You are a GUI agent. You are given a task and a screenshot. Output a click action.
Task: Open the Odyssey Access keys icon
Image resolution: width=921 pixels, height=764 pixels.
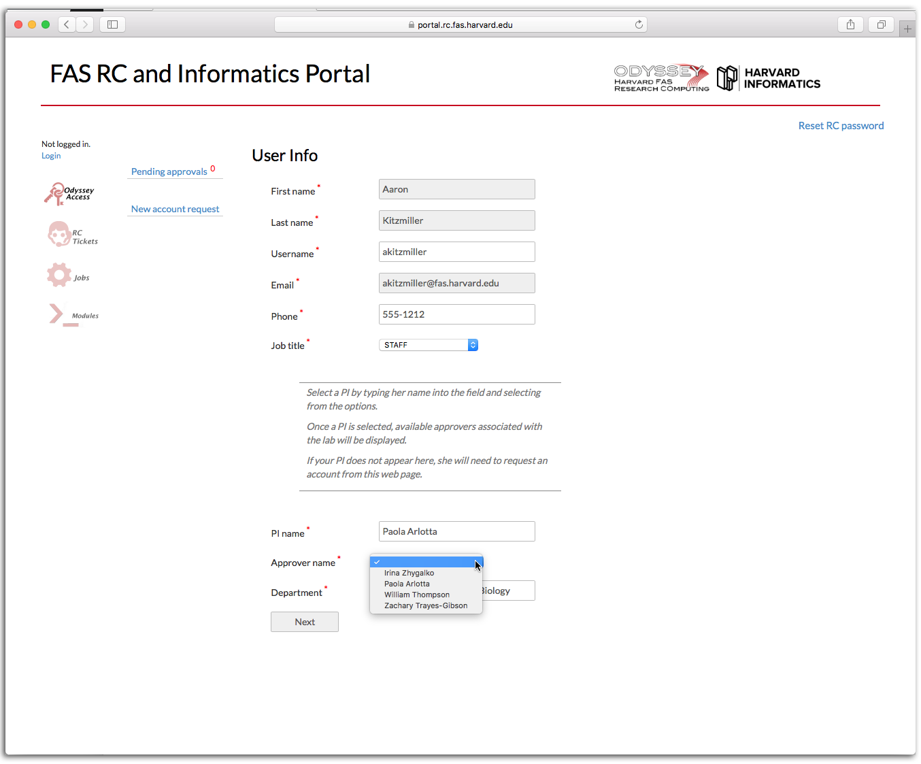point(55,194)
